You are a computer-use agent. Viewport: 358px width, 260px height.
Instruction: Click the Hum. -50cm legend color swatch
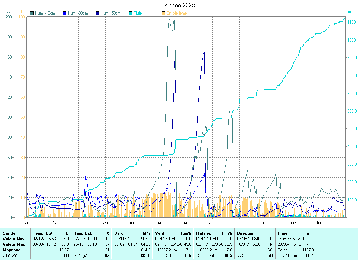pyautogui.click(x=102, y=13)
